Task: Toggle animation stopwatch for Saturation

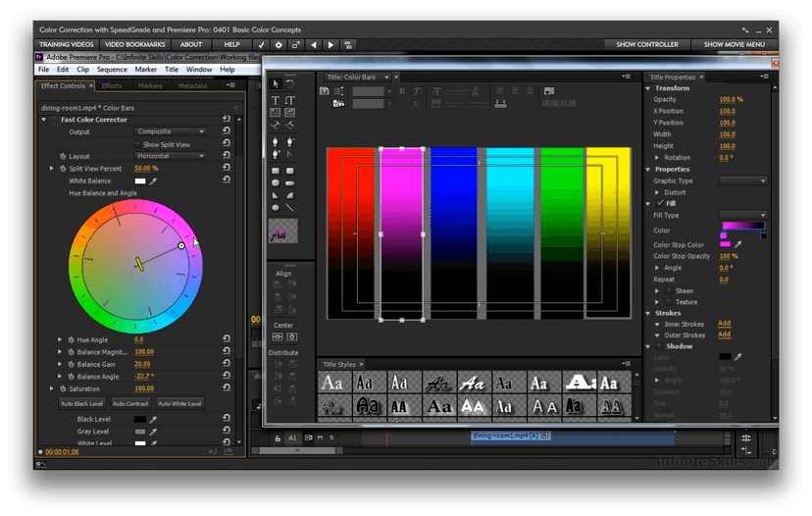Action: pos(63,388)
